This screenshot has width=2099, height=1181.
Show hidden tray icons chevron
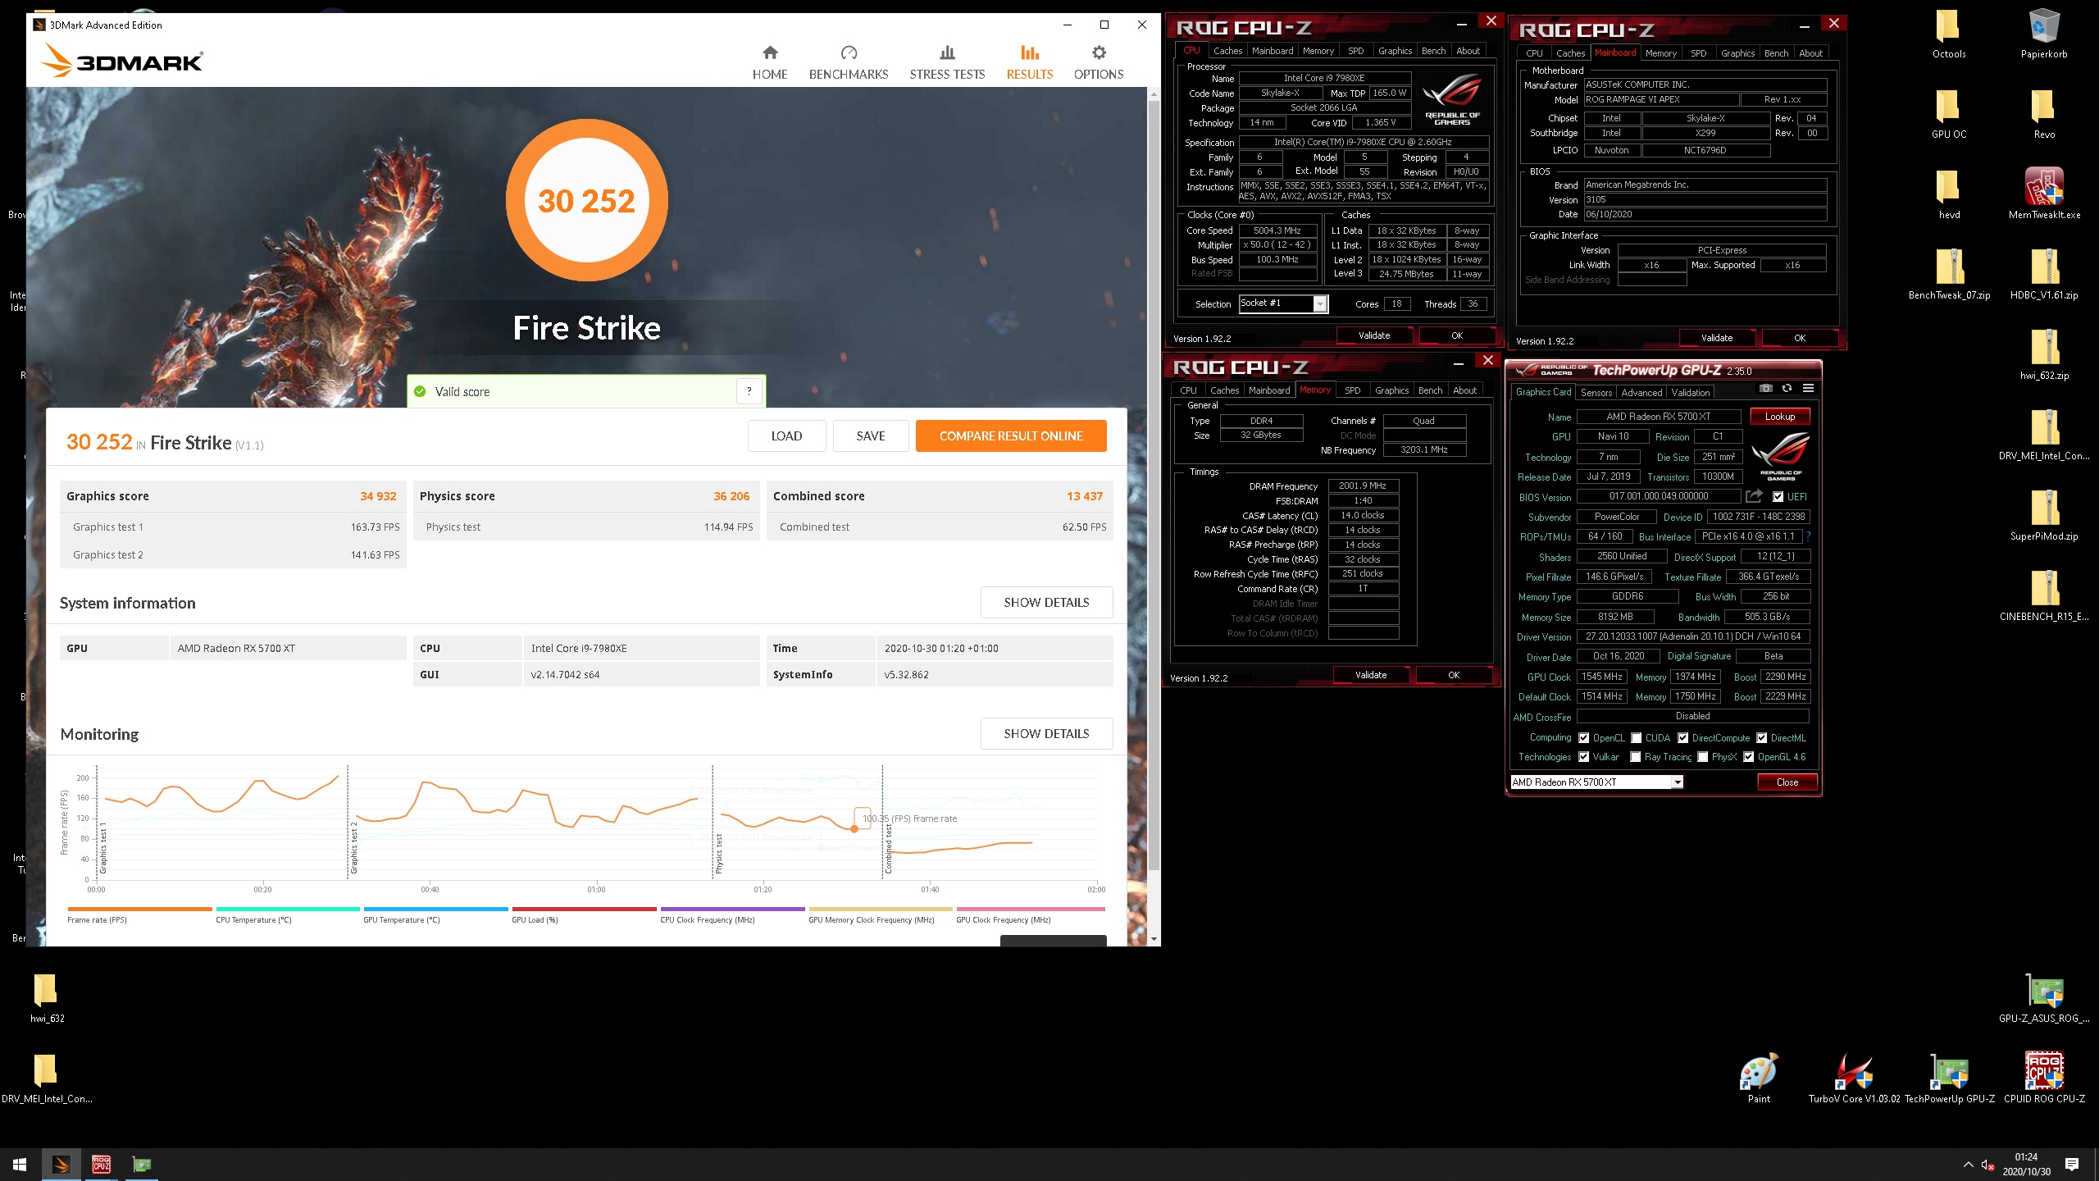1968,1165
